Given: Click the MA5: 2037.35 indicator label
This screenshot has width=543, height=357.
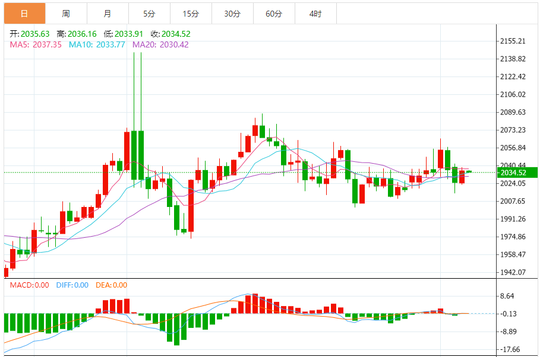Looking at the screenshot, I should (36, 44).
